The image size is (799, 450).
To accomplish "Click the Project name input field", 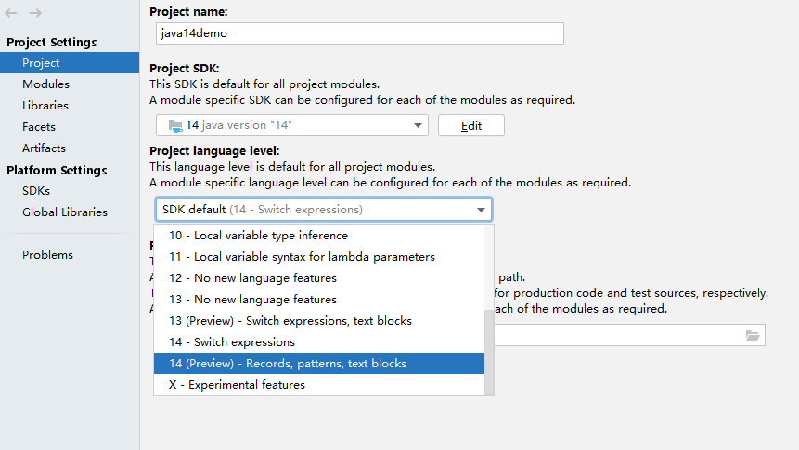I will (x=359, y=33).
